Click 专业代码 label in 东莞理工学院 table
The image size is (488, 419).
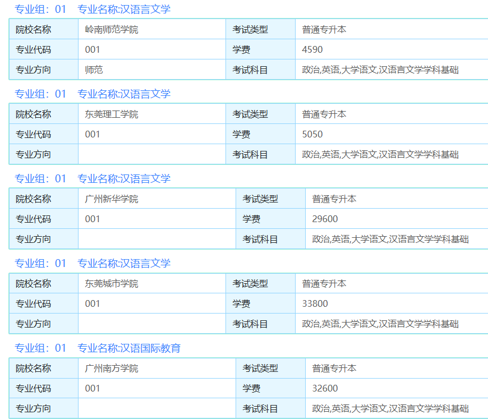[33, 134]
